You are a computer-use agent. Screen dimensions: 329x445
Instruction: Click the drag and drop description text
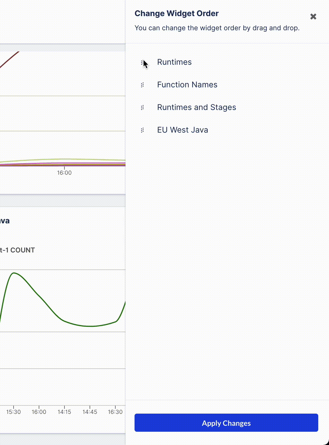[217, 28]
